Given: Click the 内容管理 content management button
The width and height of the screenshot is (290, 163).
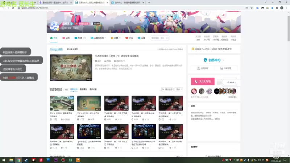Looking at the screenshot, I should point(225,68).
